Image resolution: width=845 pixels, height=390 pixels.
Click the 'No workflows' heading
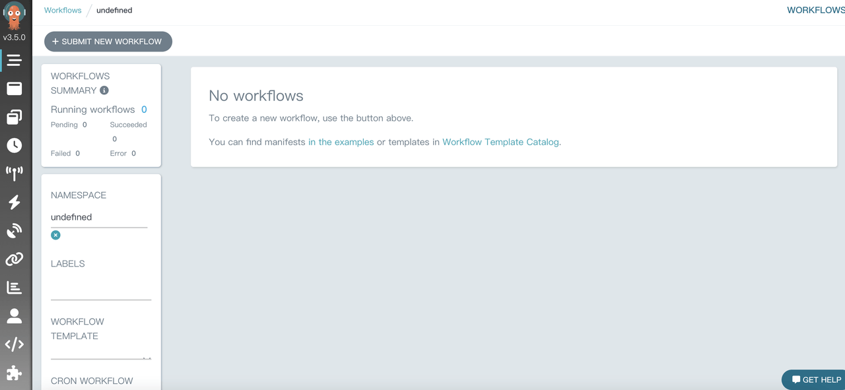[256, 96]
